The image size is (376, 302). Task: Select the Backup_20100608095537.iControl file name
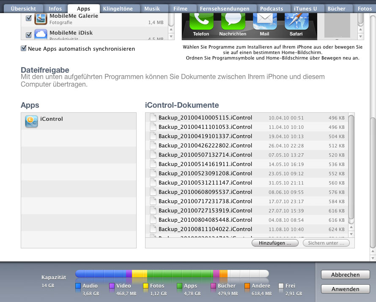coord(205,192)
